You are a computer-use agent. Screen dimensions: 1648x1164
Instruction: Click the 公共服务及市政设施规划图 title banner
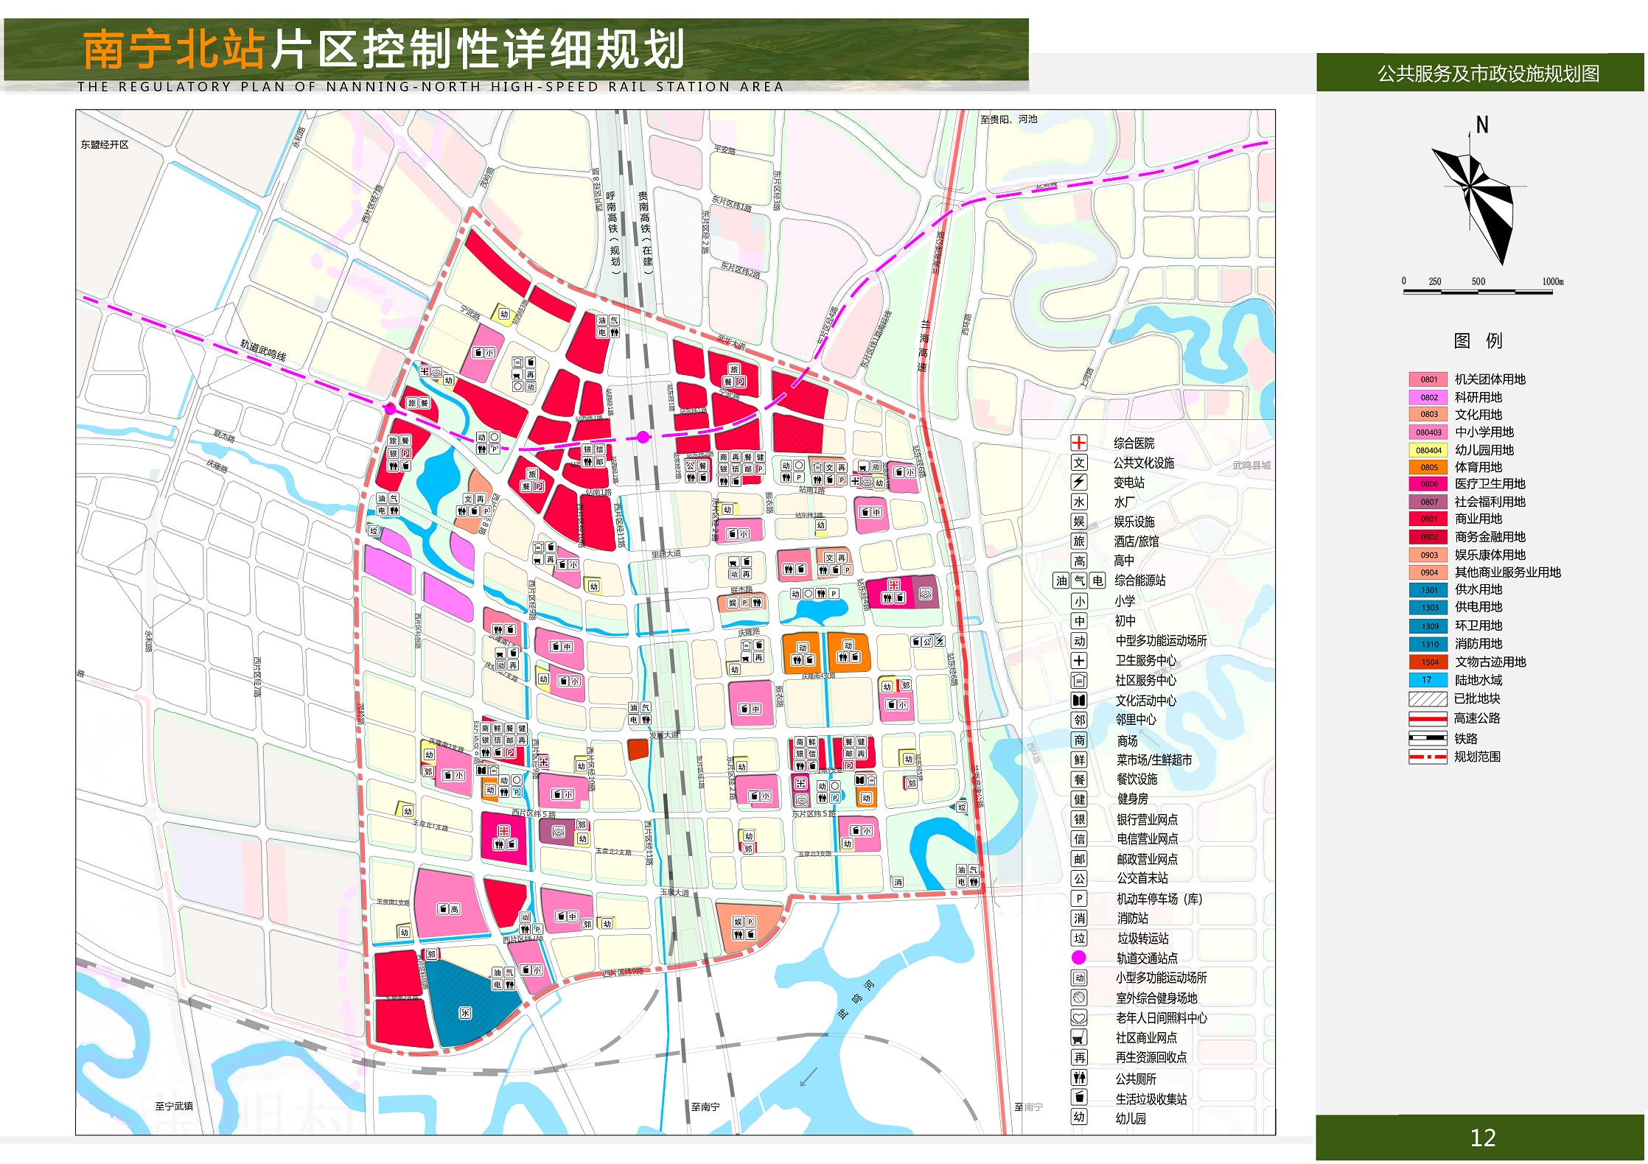1488,74
